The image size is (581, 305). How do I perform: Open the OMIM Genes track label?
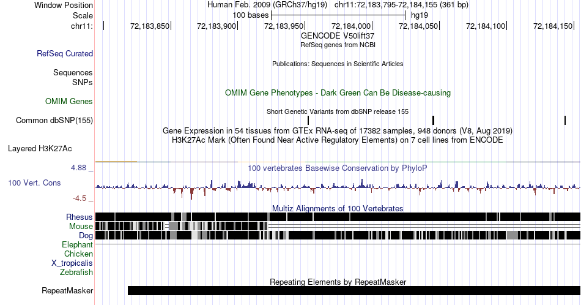point(69,101)
